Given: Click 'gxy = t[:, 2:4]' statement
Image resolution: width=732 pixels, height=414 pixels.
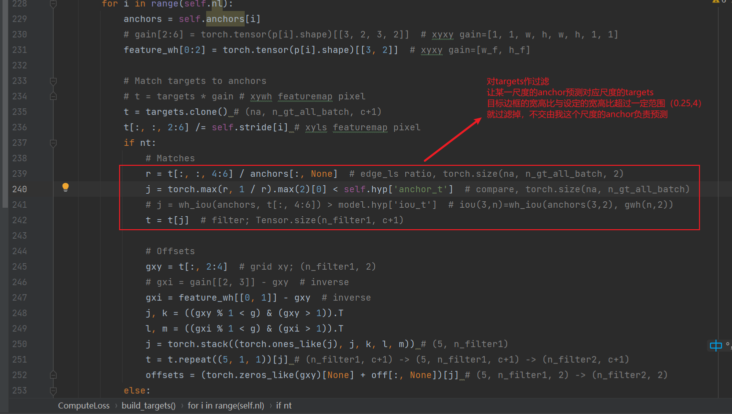Looking at the screenshot, I should click(x=187, y=267).
